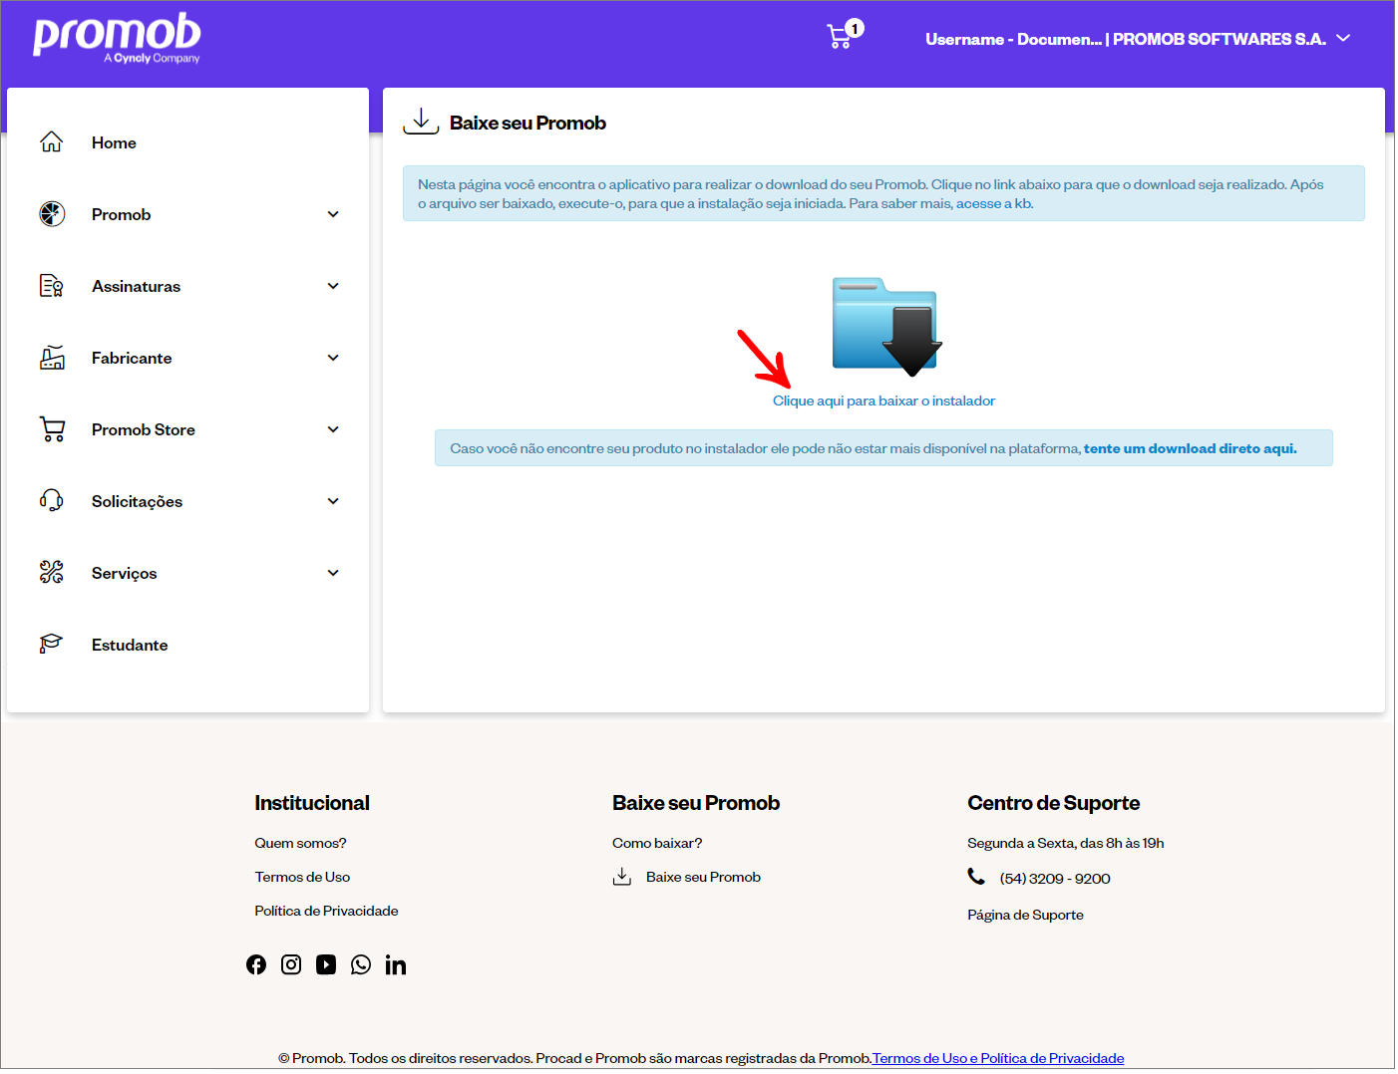Follow the 'acesse a kb' link
Viewport: 1398px width, 1074px height.
(x=994, y=203)
